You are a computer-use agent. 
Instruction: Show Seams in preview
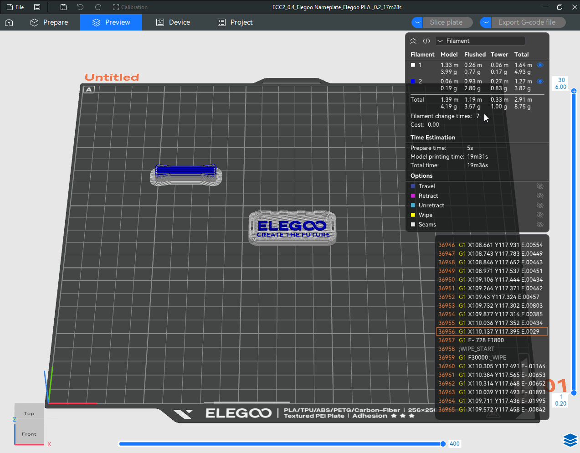(540, 225)
